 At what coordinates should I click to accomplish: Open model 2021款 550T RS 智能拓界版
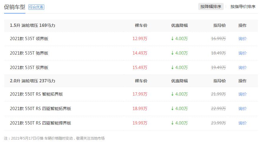coord(36,94)
